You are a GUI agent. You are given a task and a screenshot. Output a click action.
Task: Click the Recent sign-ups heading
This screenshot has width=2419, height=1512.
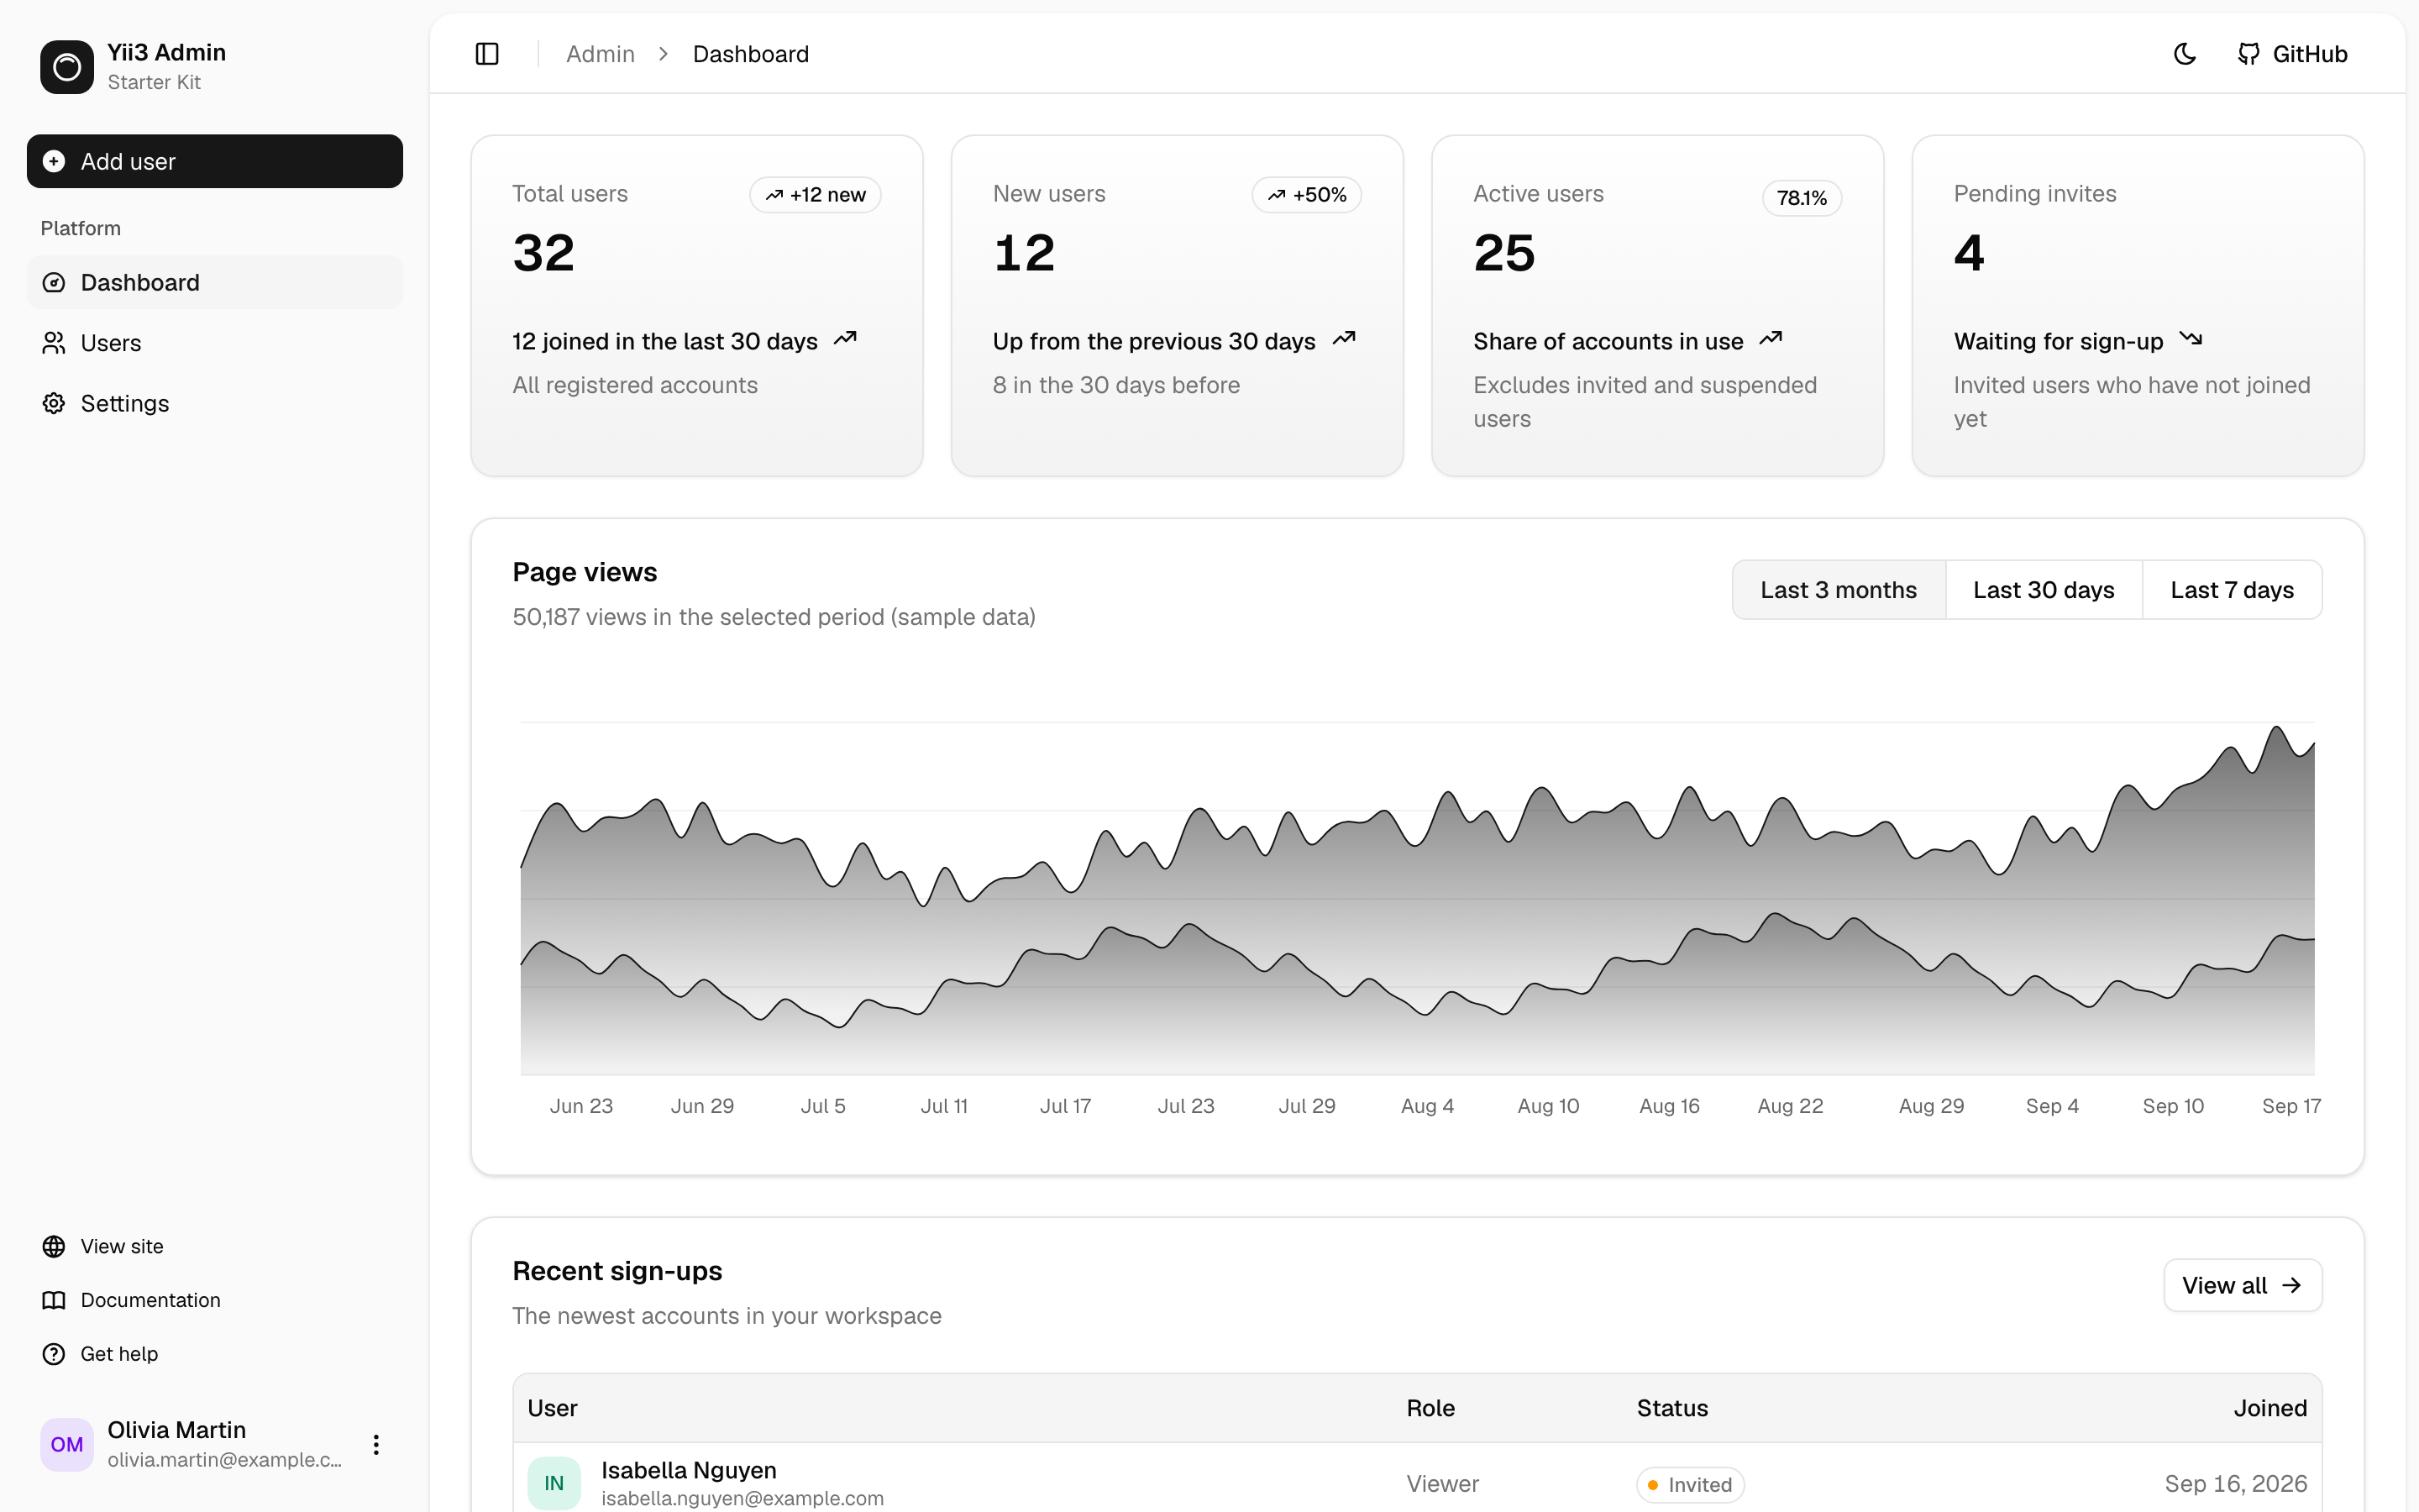coord(617,1271)
